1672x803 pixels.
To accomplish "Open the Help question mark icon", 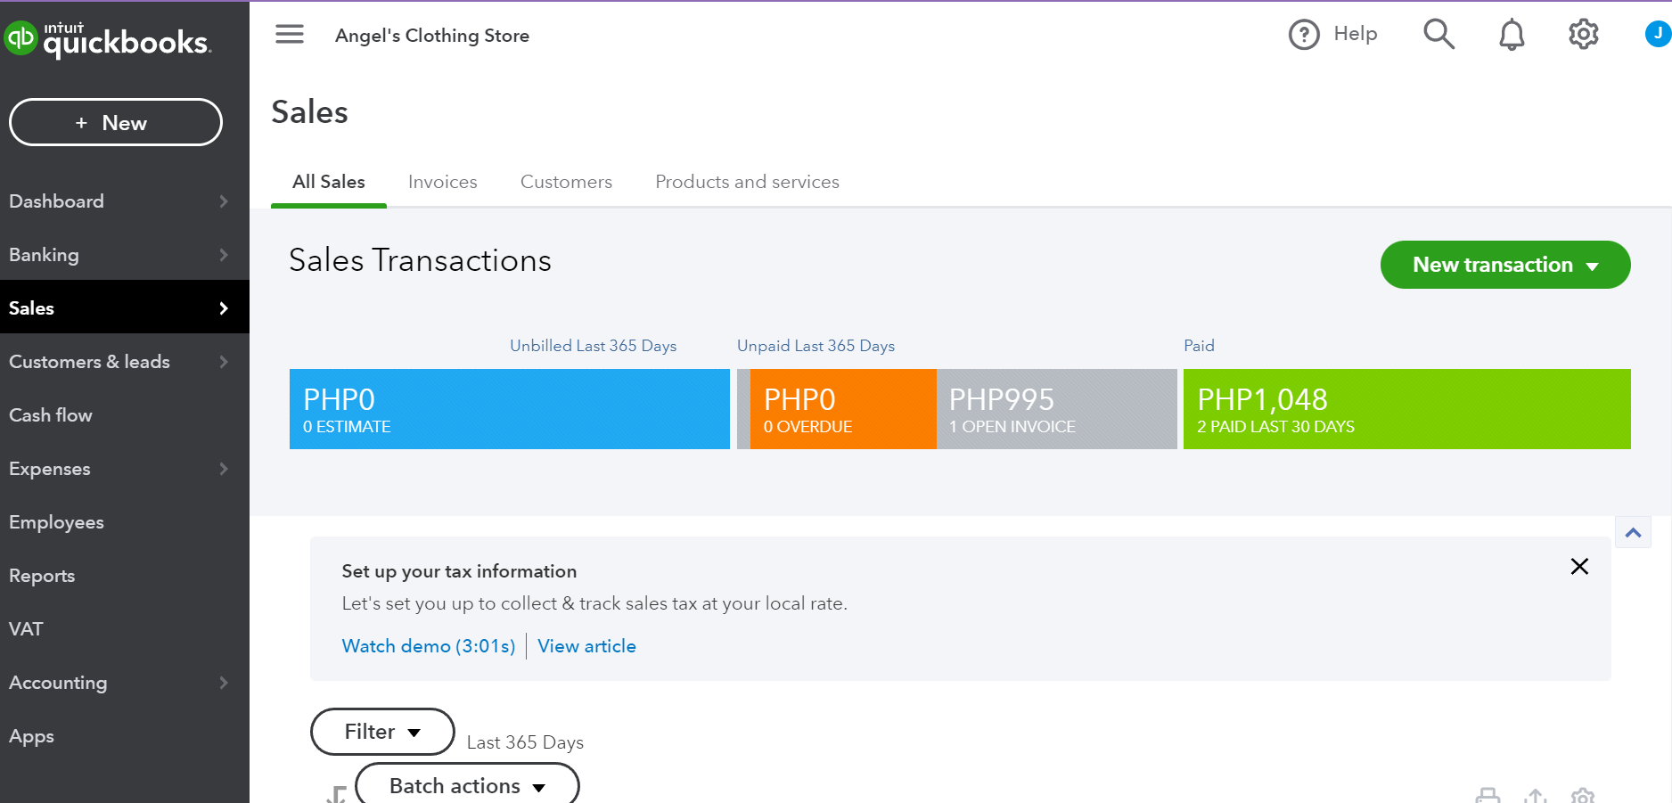I will [1304, 35].
